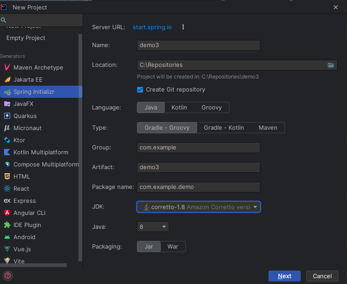Select Quarkus generator label
The image size is (347, 284).
(x=25, y=116)
